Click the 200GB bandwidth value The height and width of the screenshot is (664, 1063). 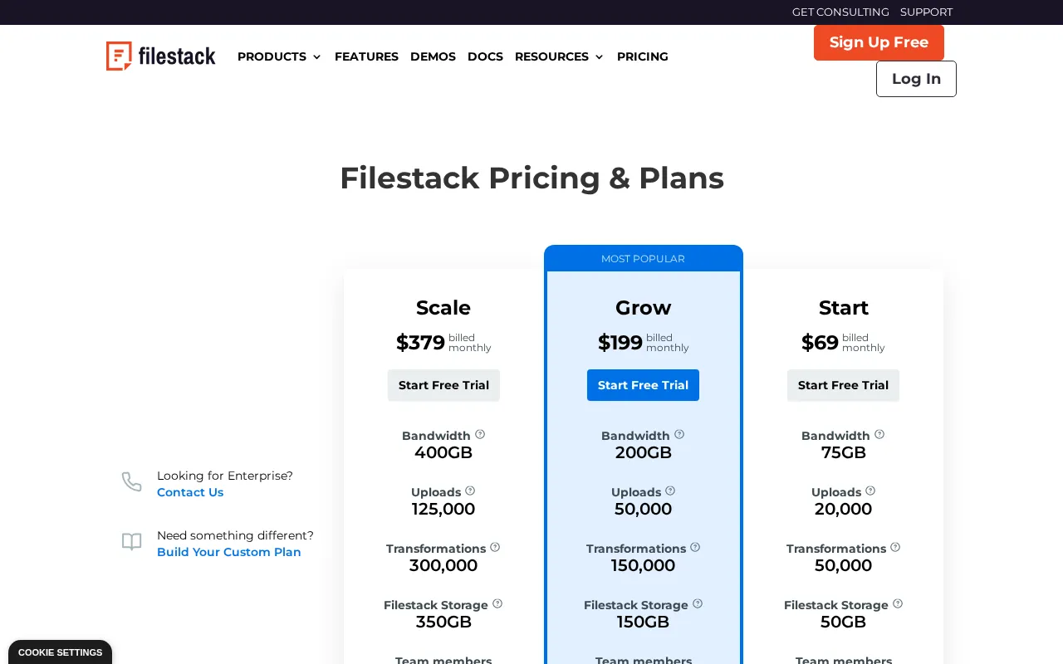pos(644,452)
